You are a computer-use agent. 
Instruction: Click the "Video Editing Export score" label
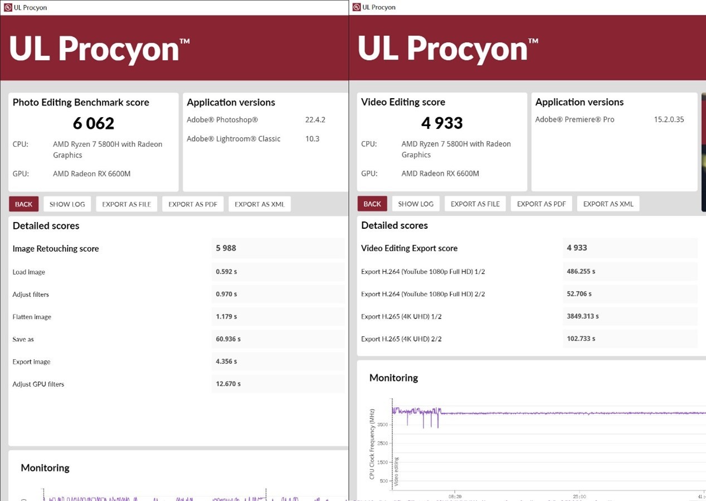[x=409, y=248]
